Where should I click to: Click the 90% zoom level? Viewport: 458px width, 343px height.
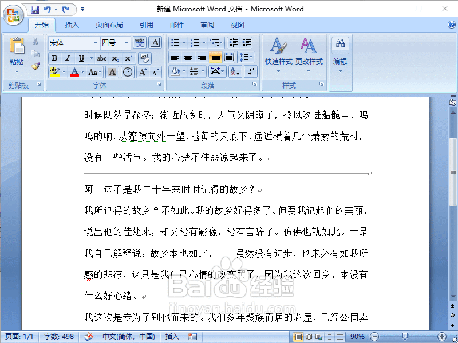[357, 337]
